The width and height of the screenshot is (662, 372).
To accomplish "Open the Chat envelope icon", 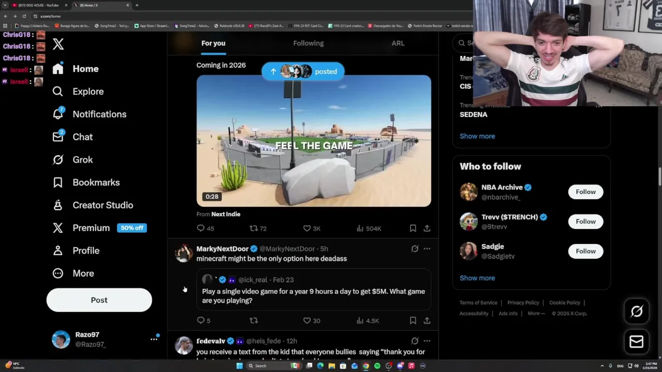I will pyautogui.click(x=58, y=137).
